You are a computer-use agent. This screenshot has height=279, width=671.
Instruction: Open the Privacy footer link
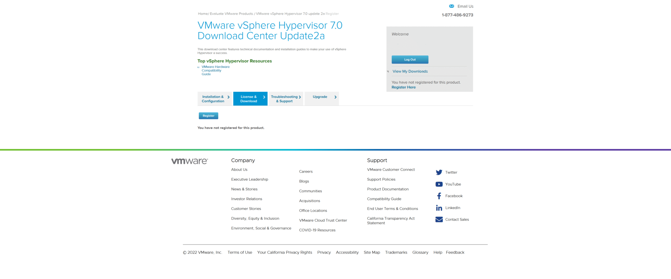pos(324,252)
